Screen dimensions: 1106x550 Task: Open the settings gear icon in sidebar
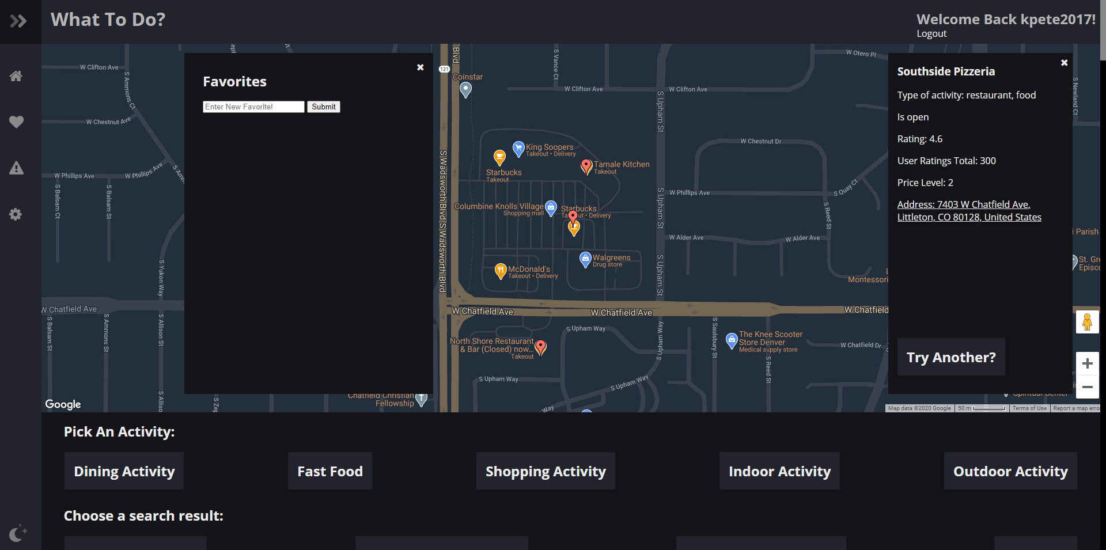pos(16,214)
